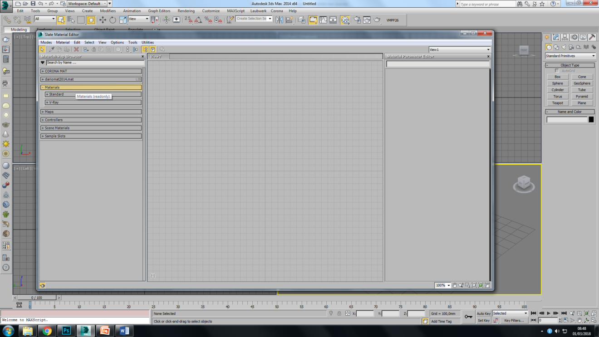Switch to Cameras create category
Viewport: 599px width, 337px height.
coord(571,47)
